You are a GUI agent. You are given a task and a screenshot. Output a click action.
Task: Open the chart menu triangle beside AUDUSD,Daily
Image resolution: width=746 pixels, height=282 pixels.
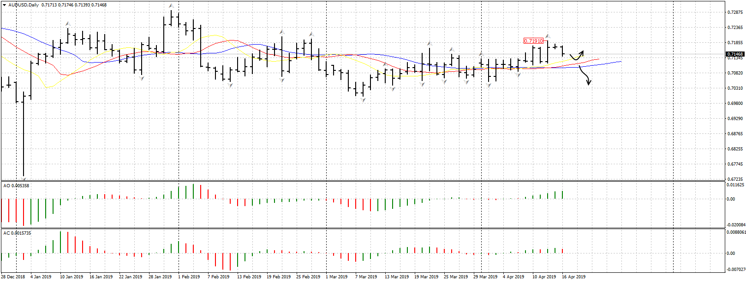pyautogui.click(x=4, y=5)
